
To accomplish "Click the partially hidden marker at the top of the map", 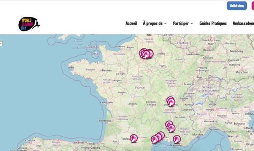I will (149, 34).
